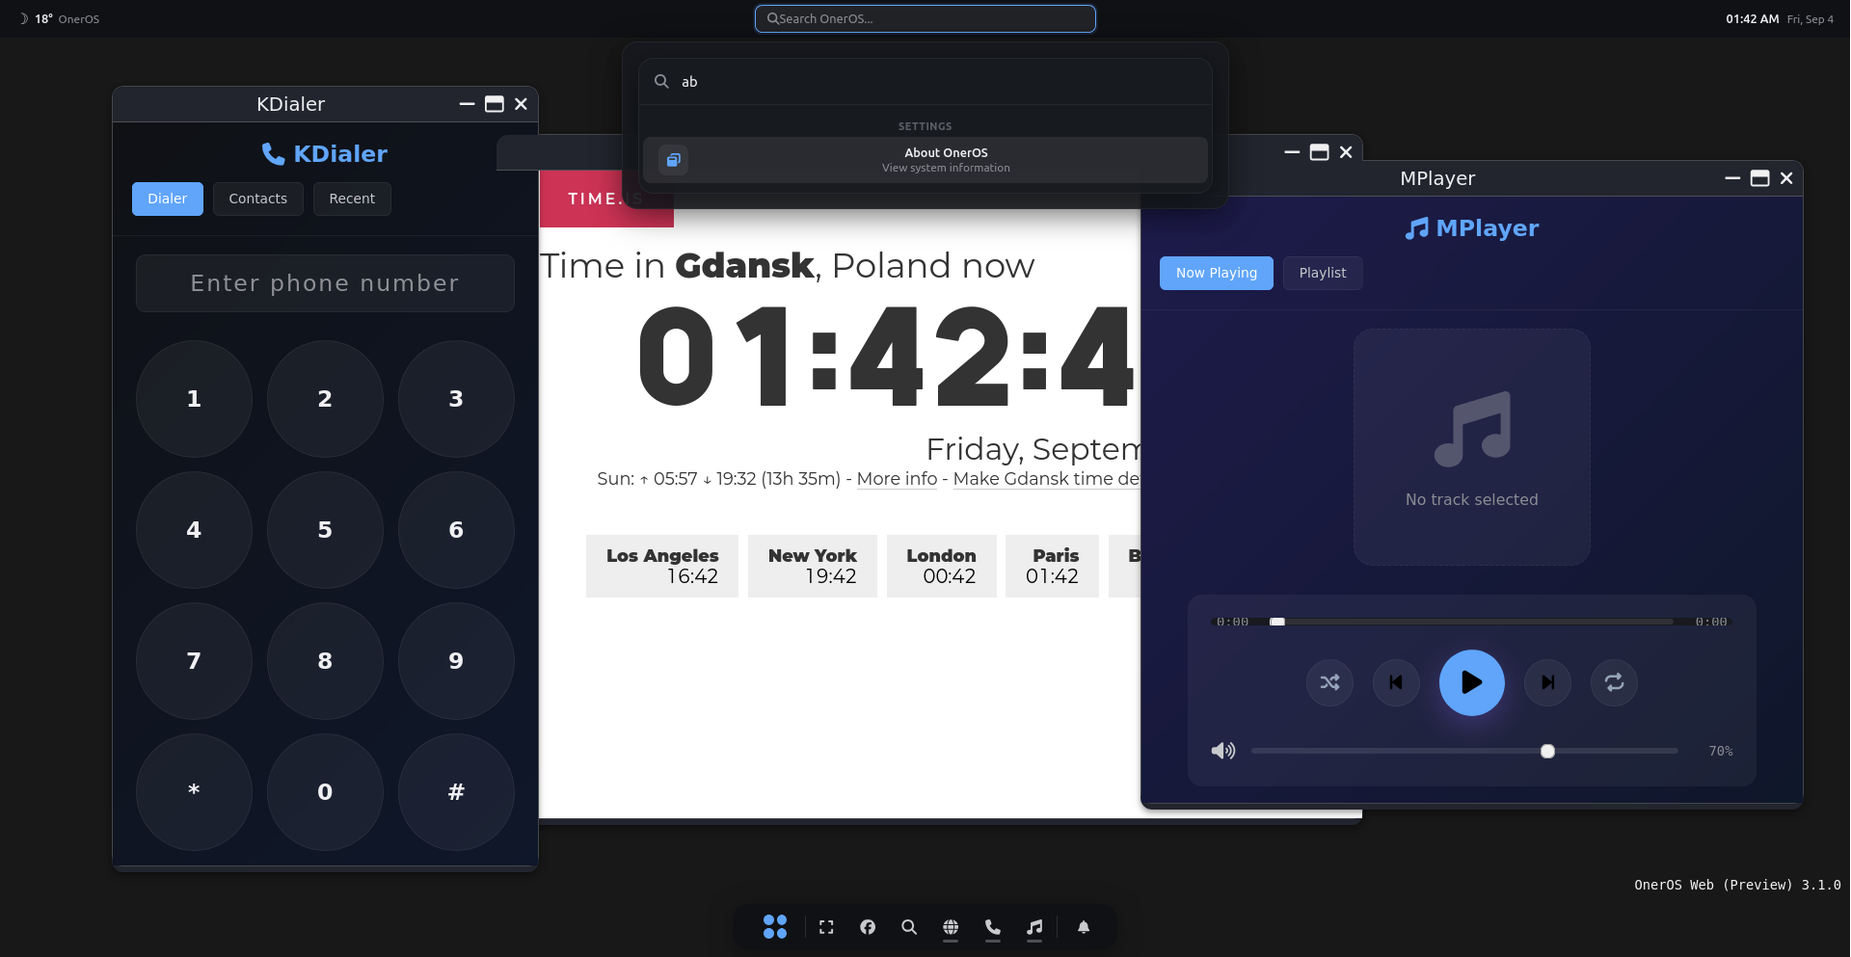The height and width of the screenshot is (957, 1851).
Task: Minimize the browser window behind MPlayer
Action: 1293,152
